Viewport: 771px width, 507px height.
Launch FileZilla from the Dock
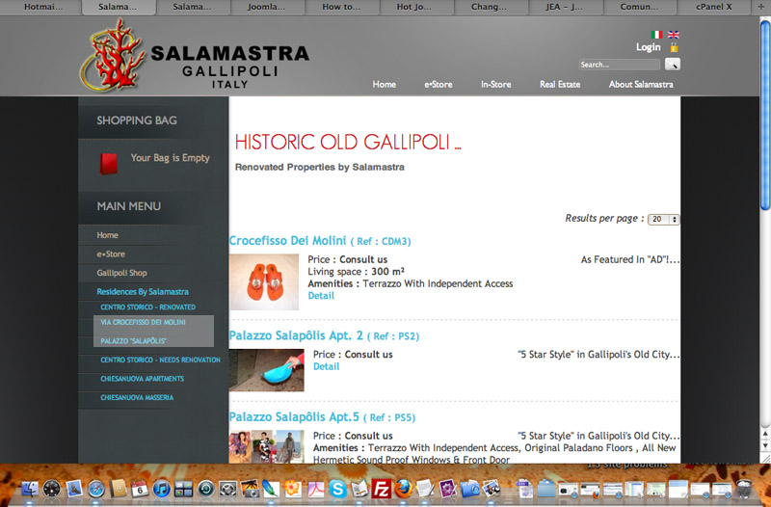click(x=382, y=489)
